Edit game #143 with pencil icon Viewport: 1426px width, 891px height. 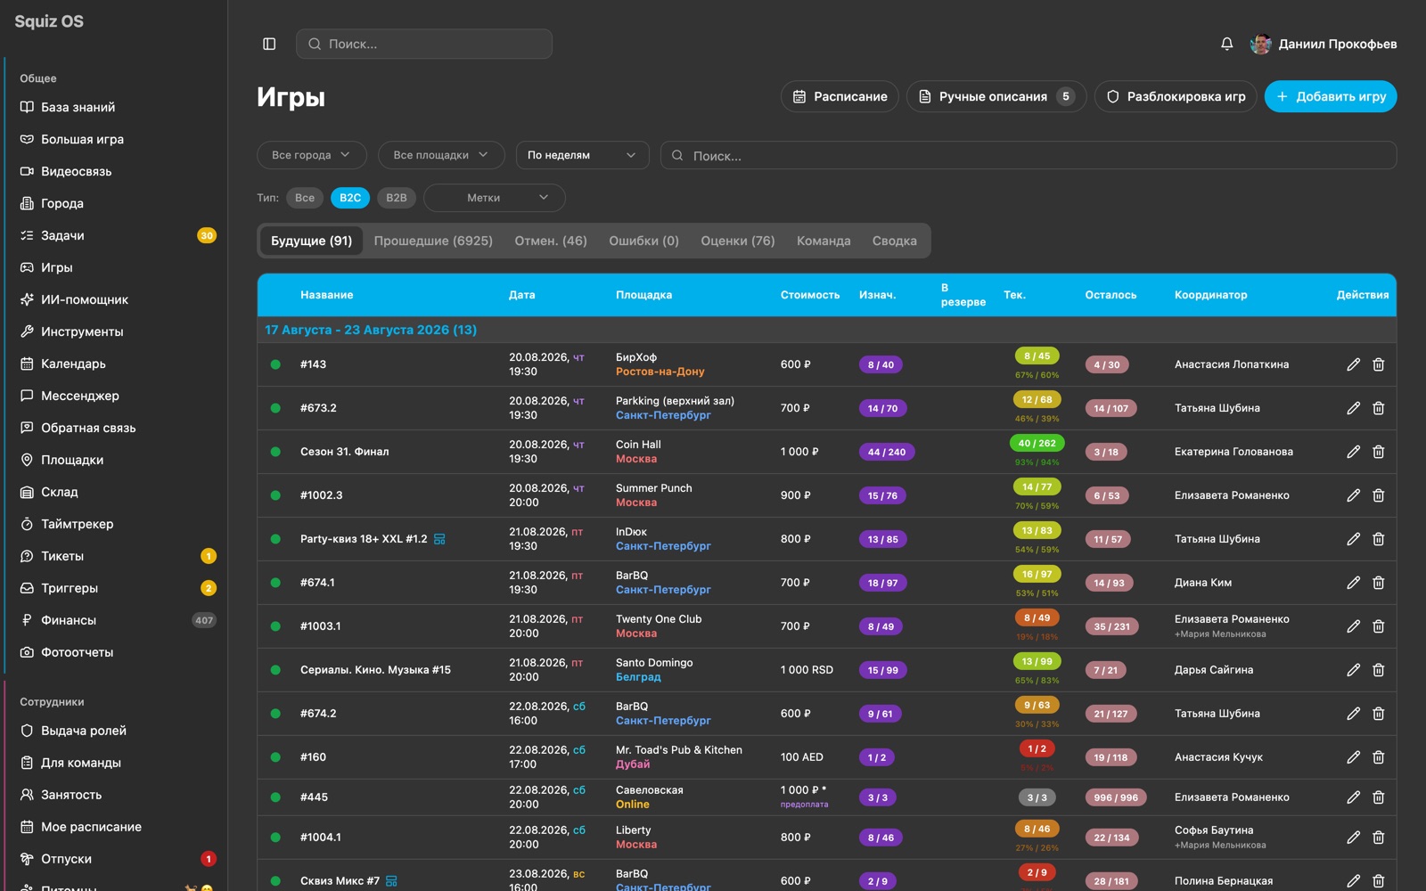click(1353, 364)
